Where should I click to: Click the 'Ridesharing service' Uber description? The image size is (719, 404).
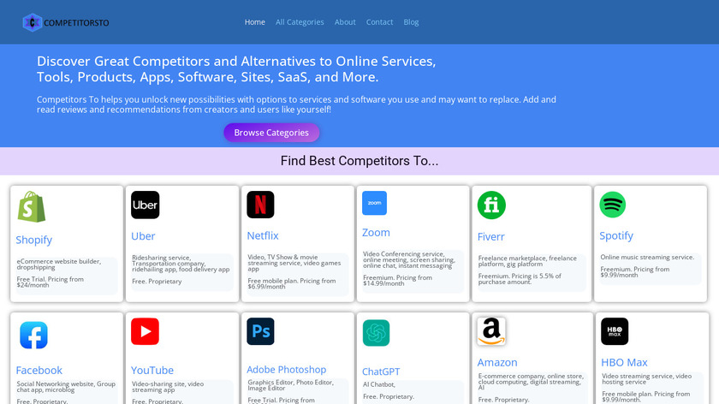[181, 264]
